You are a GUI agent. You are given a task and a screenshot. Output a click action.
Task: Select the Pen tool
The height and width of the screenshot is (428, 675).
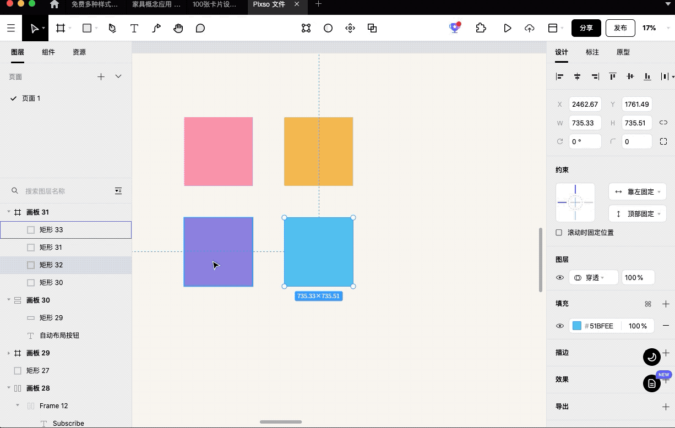point(112,28)
